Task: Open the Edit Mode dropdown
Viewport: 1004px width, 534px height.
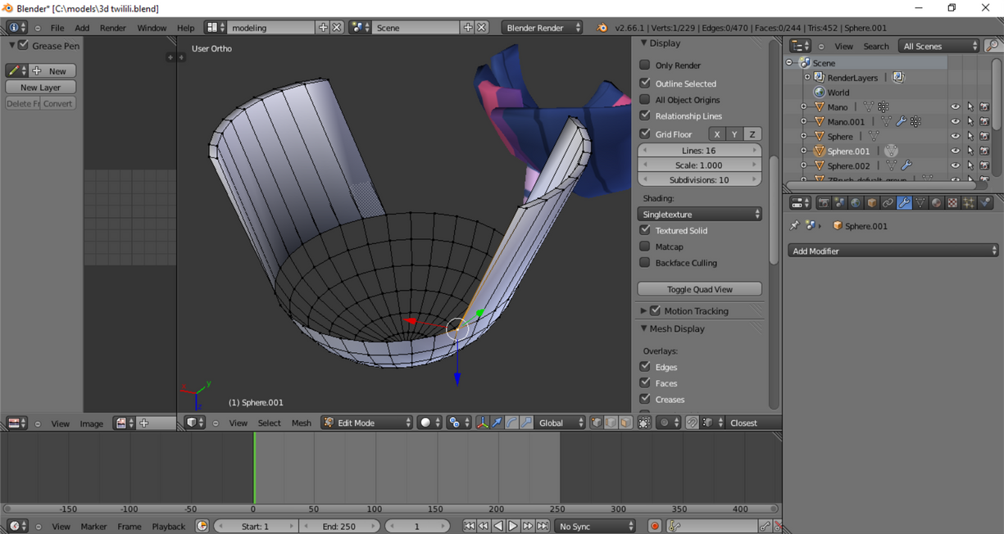Action: coord(367,423)
